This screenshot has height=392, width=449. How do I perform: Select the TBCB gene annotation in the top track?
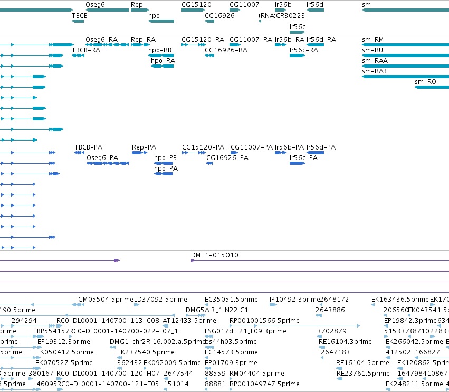pyautogui.click(x=78, y=21)
